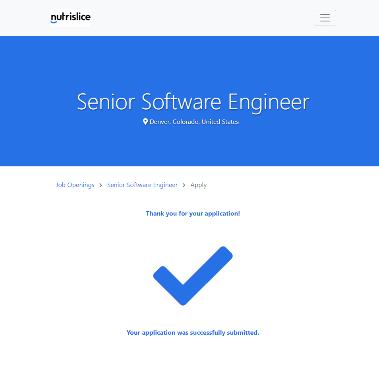This screenshot has width=379, height=376.
Task: Select the Apply breadcrumb item
Action: (x=199, y=185)
